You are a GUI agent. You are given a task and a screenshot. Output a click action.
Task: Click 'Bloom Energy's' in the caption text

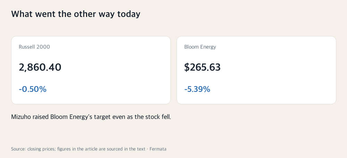click(x=71, y=117)
